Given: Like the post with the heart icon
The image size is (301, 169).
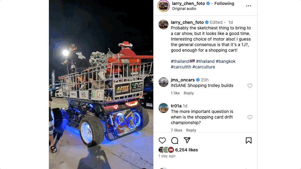Looking at the screenshot, I should coord(162,141).
